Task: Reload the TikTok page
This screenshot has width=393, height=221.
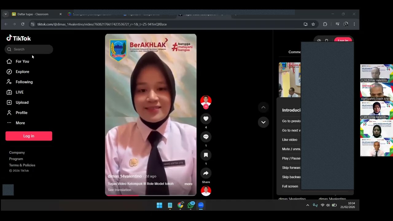Action: [23, 24]
